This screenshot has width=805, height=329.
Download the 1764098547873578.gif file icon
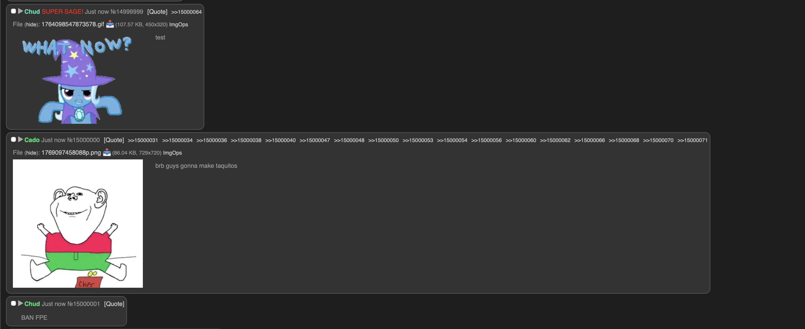pyautogui.click(x=110, y=24)
